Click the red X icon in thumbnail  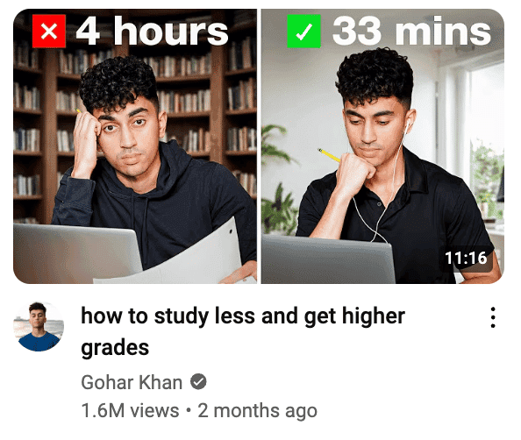49,32
